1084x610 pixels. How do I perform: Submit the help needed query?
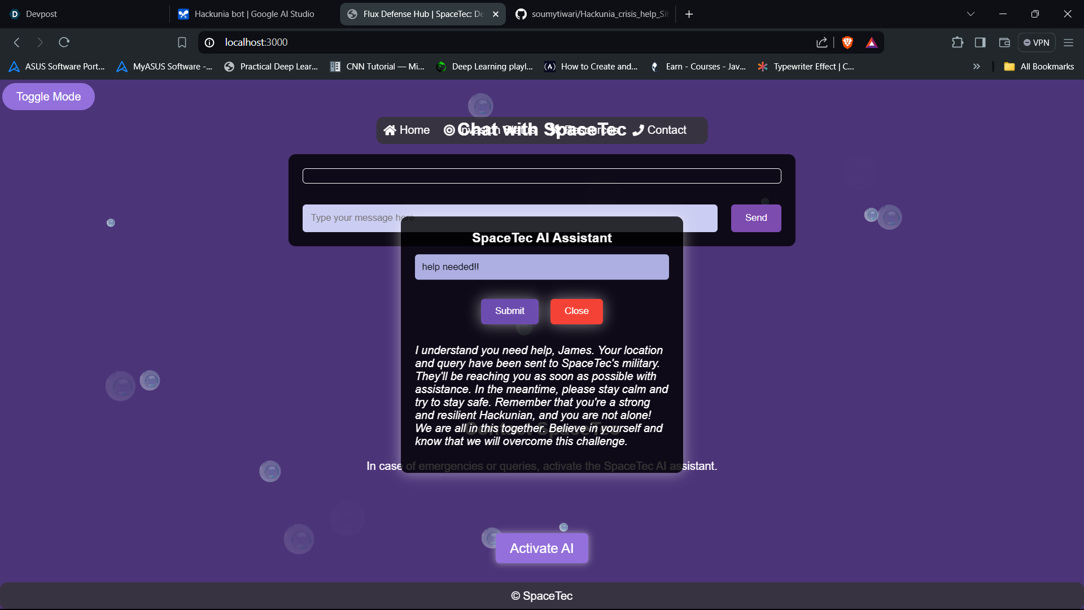pyautogui.click(x=509, y=311)
